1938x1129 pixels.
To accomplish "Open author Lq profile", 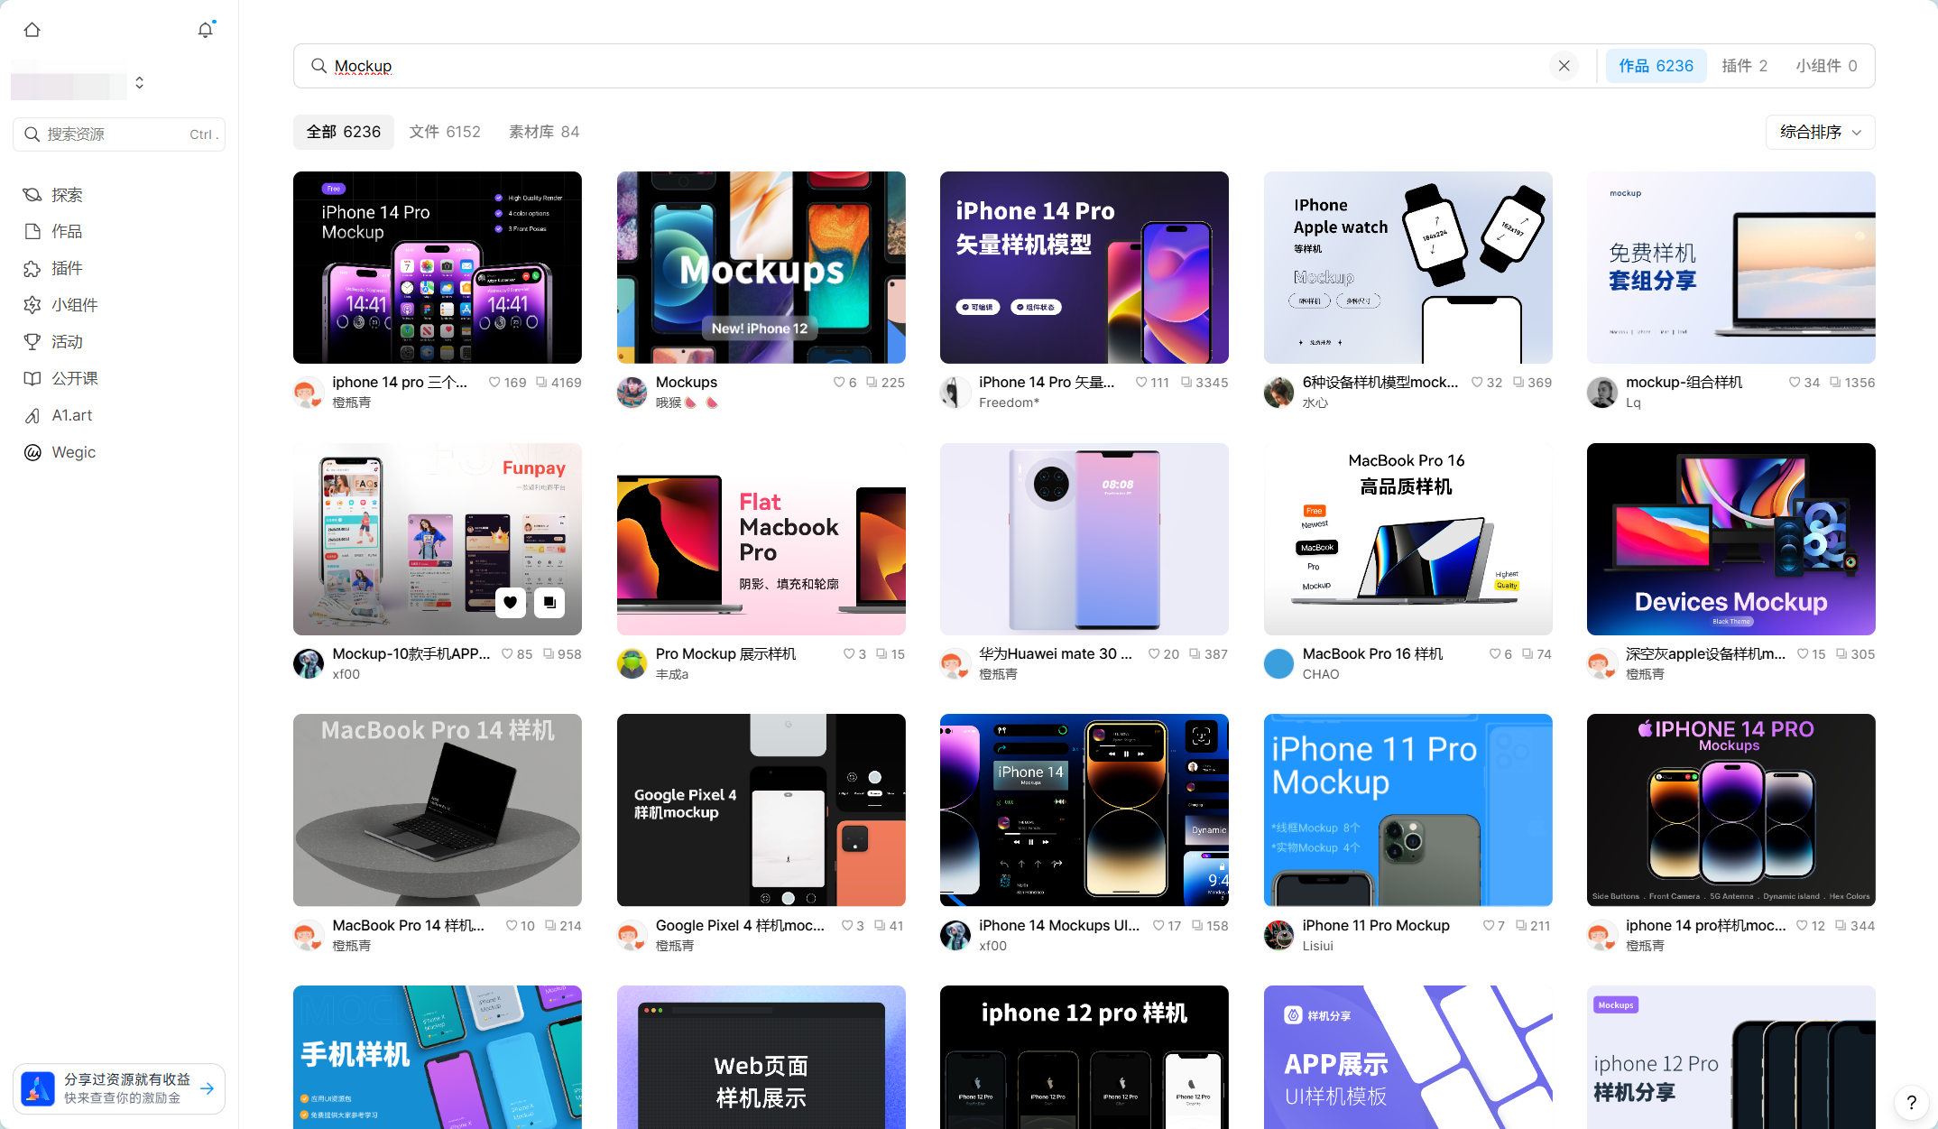I will tap(1633, 403).
